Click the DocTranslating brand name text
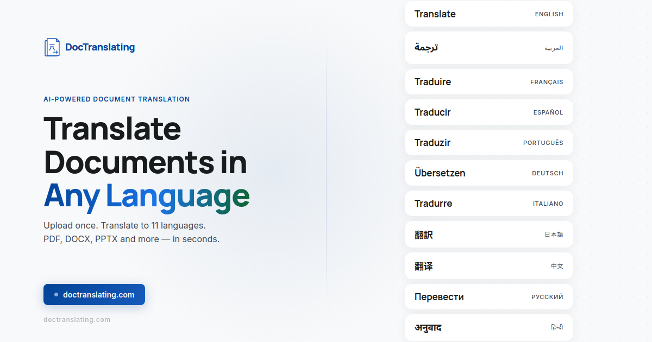The height and width of the screenshot is (342, 652). pos(100,47)
